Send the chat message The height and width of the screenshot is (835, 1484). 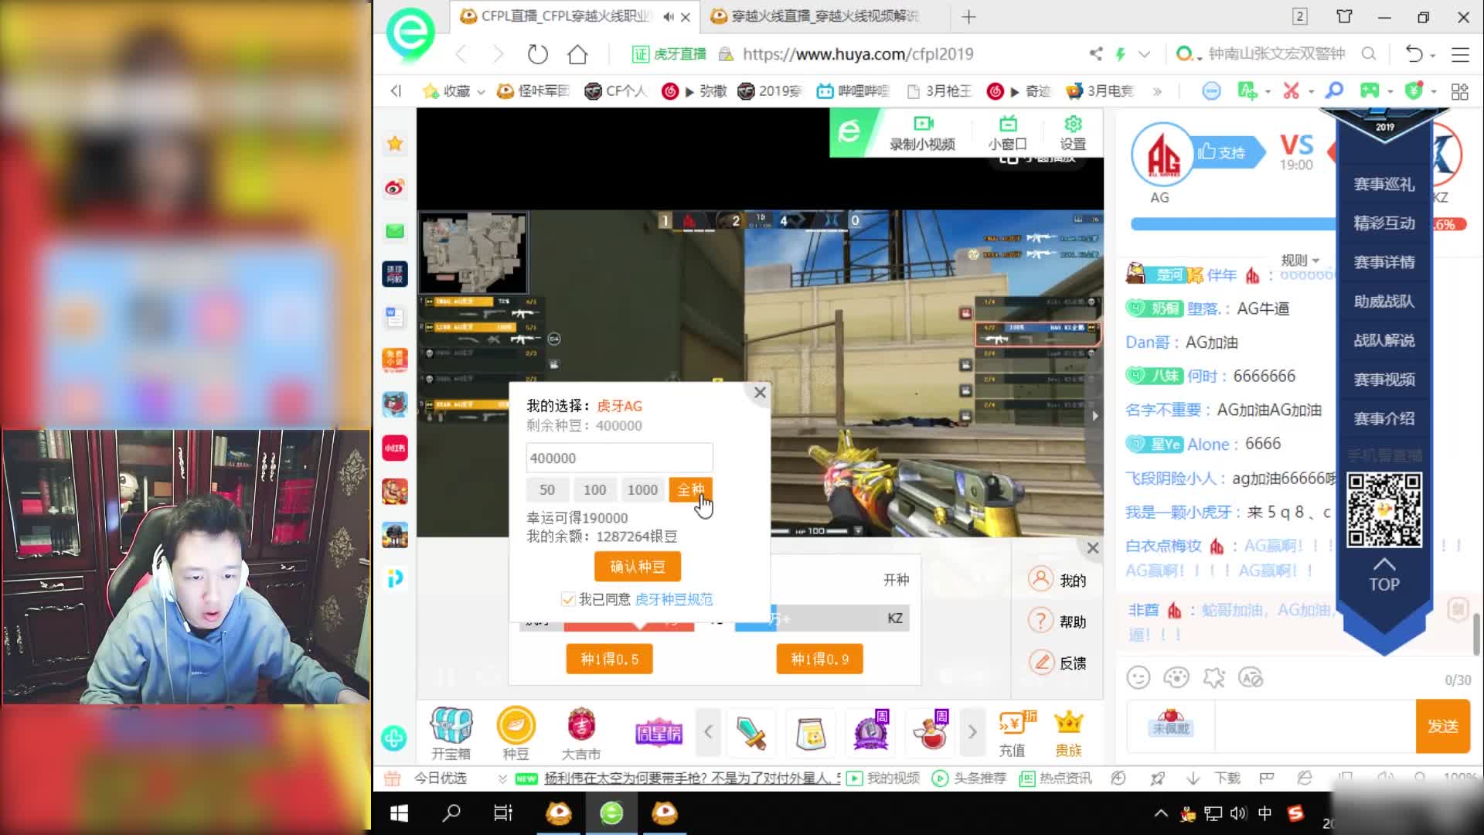coord(1442,726)
